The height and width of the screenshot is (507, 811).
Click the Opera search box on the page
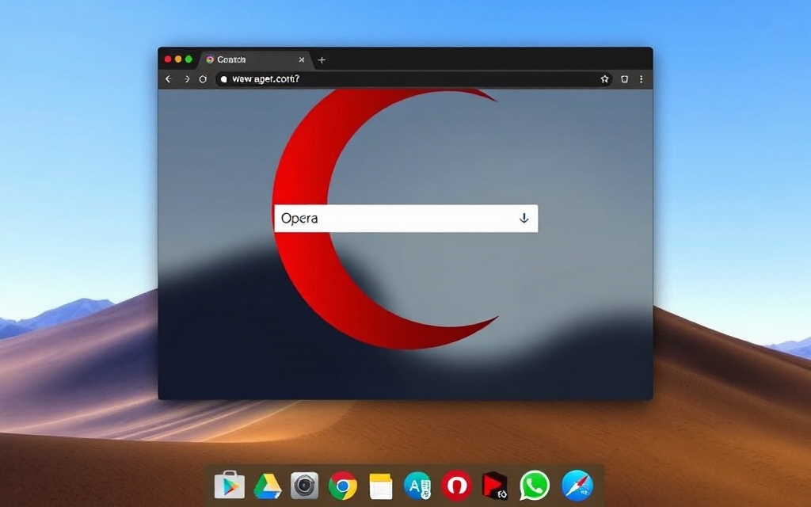406,219
